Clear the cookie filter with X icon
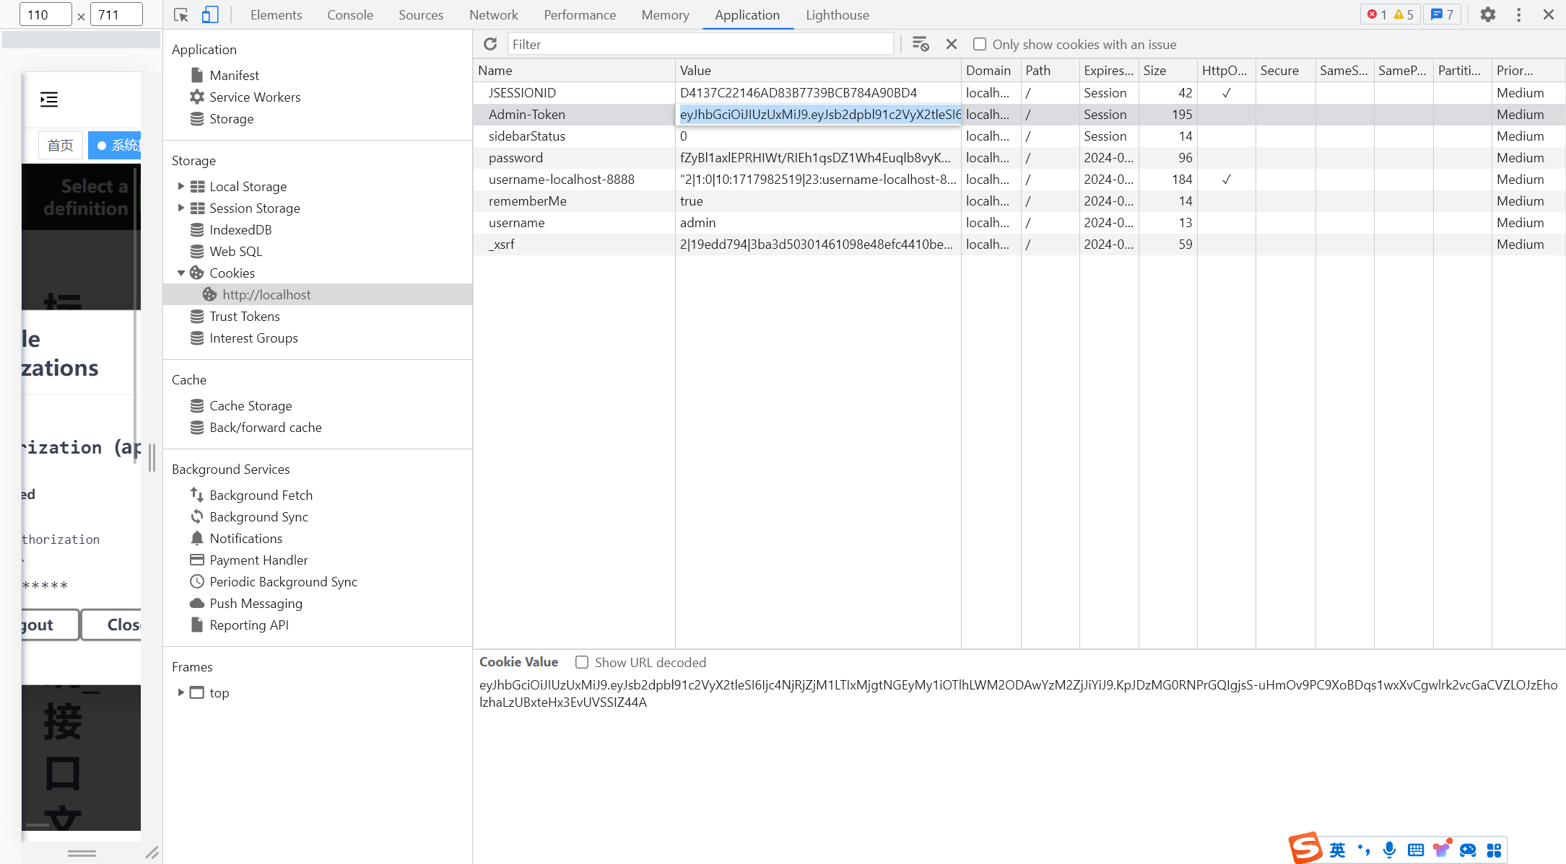 (952, 44)
